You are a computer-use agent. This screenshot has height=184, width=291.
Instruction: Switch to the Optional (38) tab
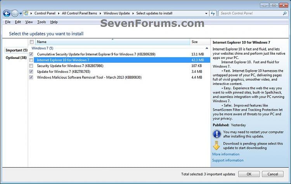16,58
